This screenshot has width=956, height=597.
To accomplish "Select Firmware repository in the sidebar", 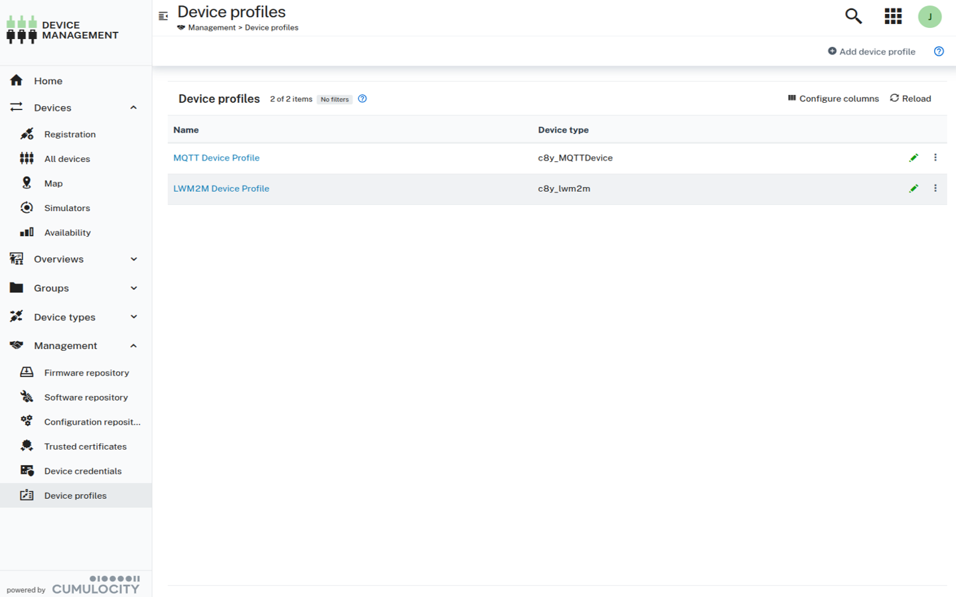I will tap(86, 372).
